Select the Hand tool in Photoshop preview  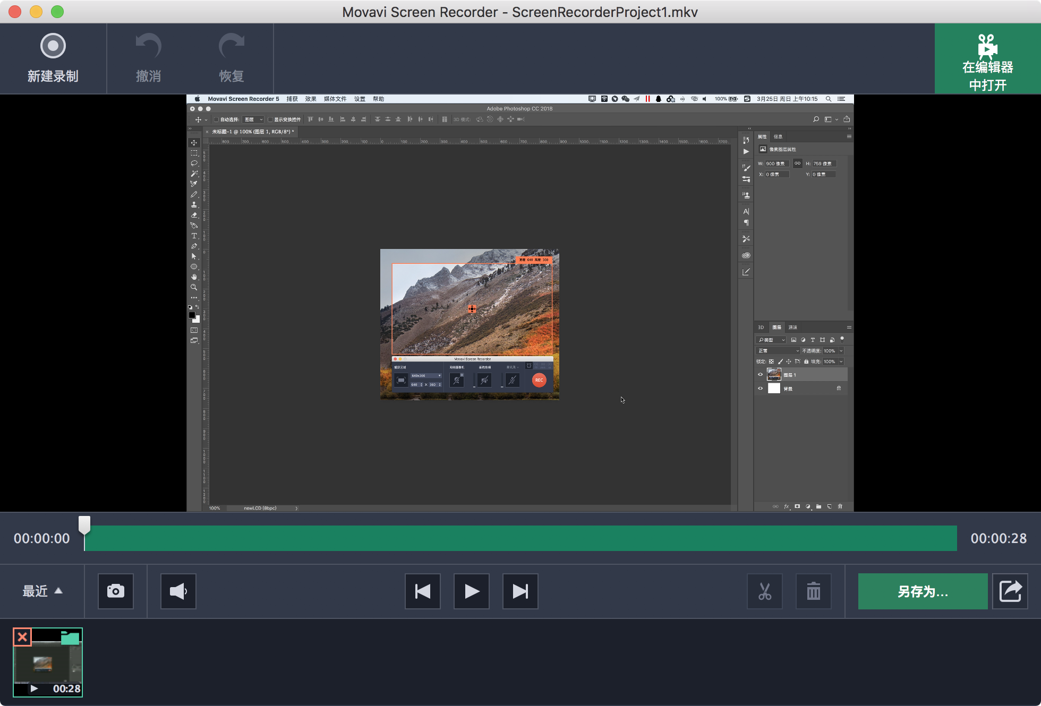[x=194, y=277]
